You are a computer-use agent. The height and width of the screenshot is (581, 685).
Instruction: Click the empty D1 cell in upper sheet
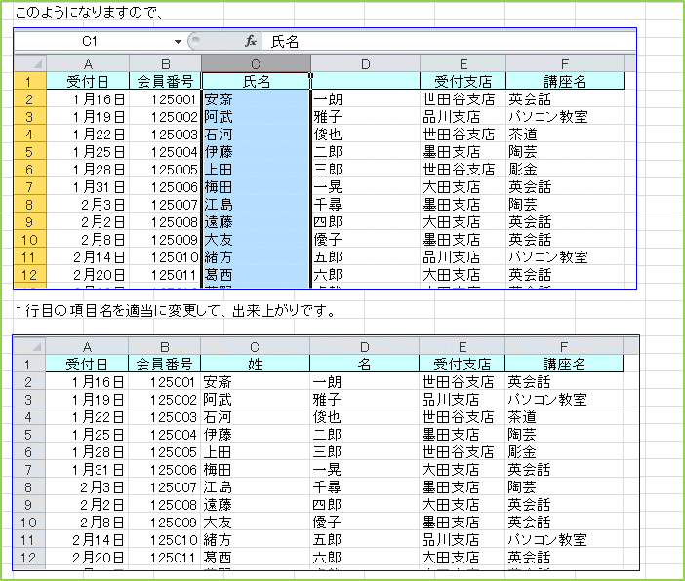click(x=366, y=81)
